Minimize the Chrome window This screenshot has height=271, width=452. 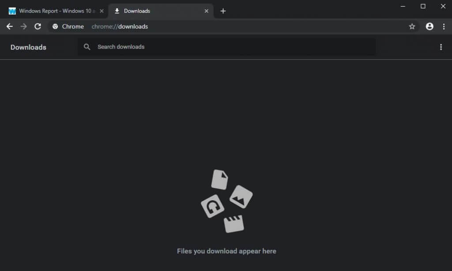click(x=403, y=6)
